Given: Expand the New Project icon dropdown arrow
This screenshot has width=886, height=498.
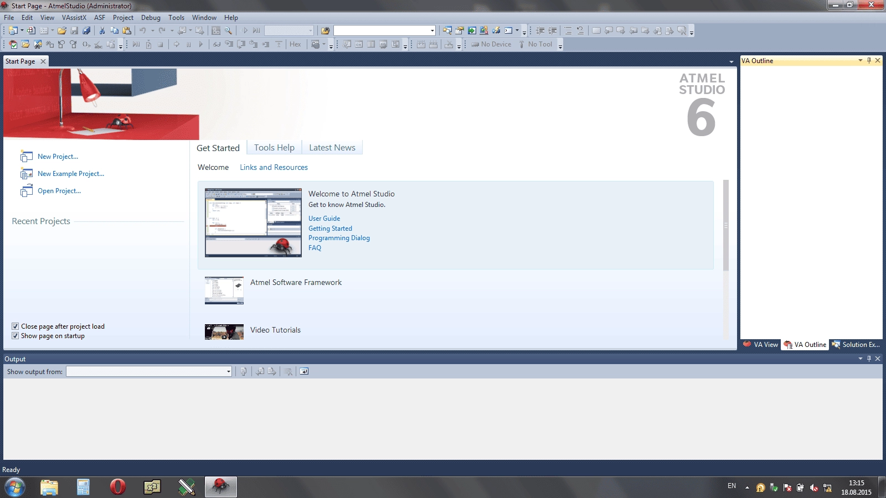Looking at the screenshot, I should click(22, 30).
